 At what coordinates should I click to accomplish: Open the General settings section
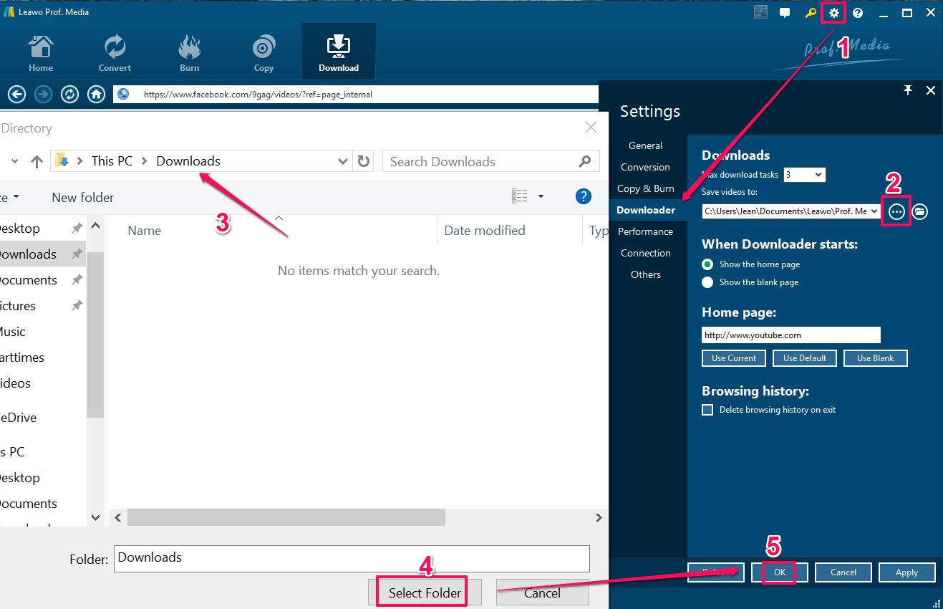pyautogui.click(x=645, y=145)
